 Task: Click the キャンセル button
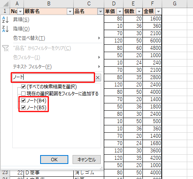(x=86, y=159)
